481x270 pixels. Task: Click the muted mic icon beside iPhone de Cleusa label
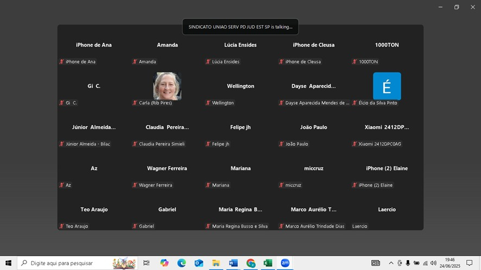pos(281,62)
